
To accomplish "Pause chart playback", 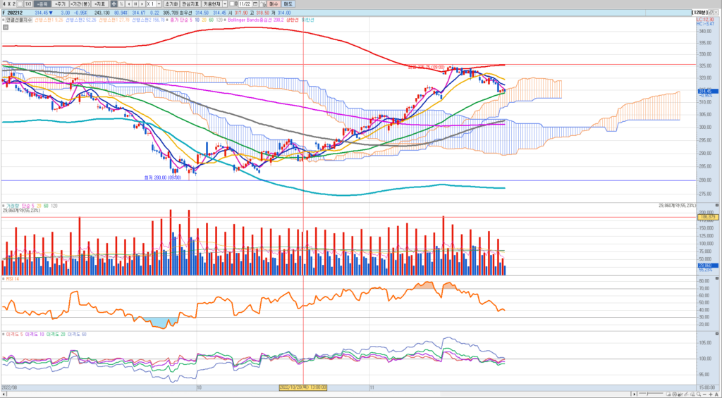I will [x=136, y=4].
